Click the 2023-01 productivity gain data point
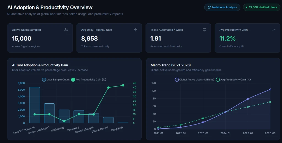This screenshot has width=282, height=143. 203,118
